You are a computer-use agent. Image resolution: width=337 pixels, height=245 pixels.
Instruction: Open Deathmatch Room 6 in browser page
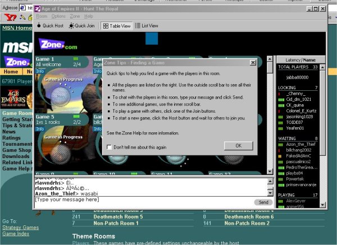(249, 216)
